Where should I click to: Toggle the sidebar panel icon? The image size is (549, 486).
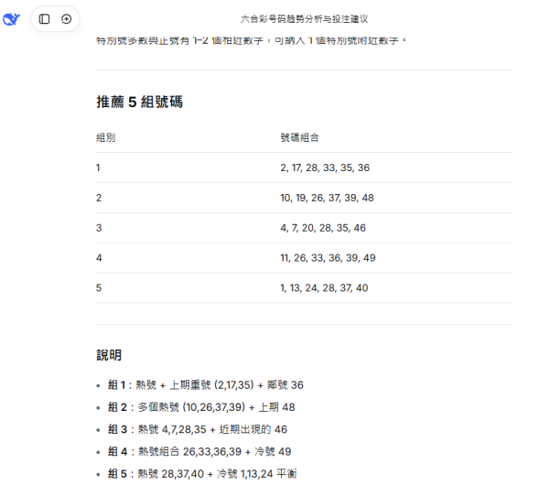pos(44,19)
